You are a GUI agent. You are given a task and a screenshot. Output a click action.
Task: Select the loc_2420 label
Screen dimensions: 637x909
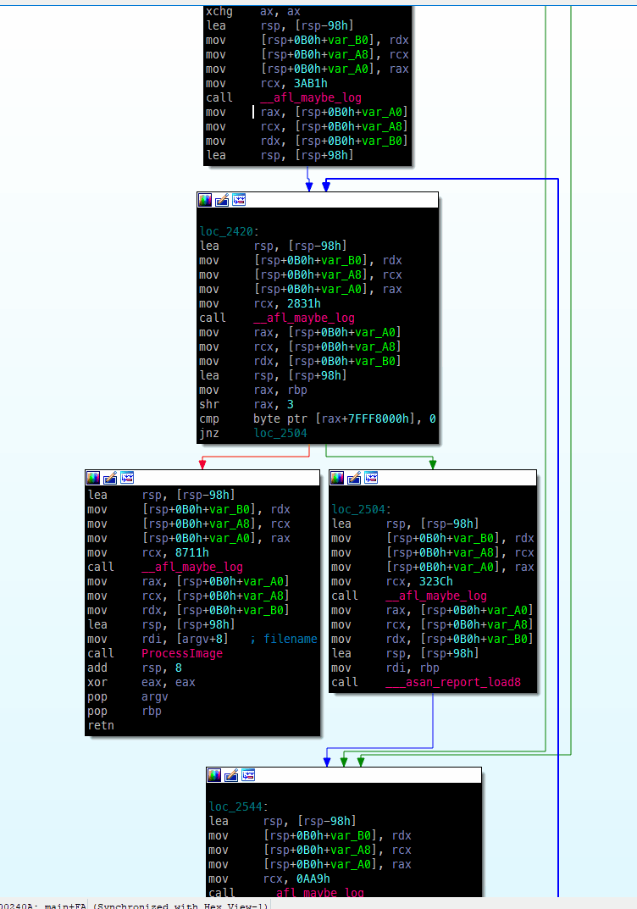click(x=228, y=231)
